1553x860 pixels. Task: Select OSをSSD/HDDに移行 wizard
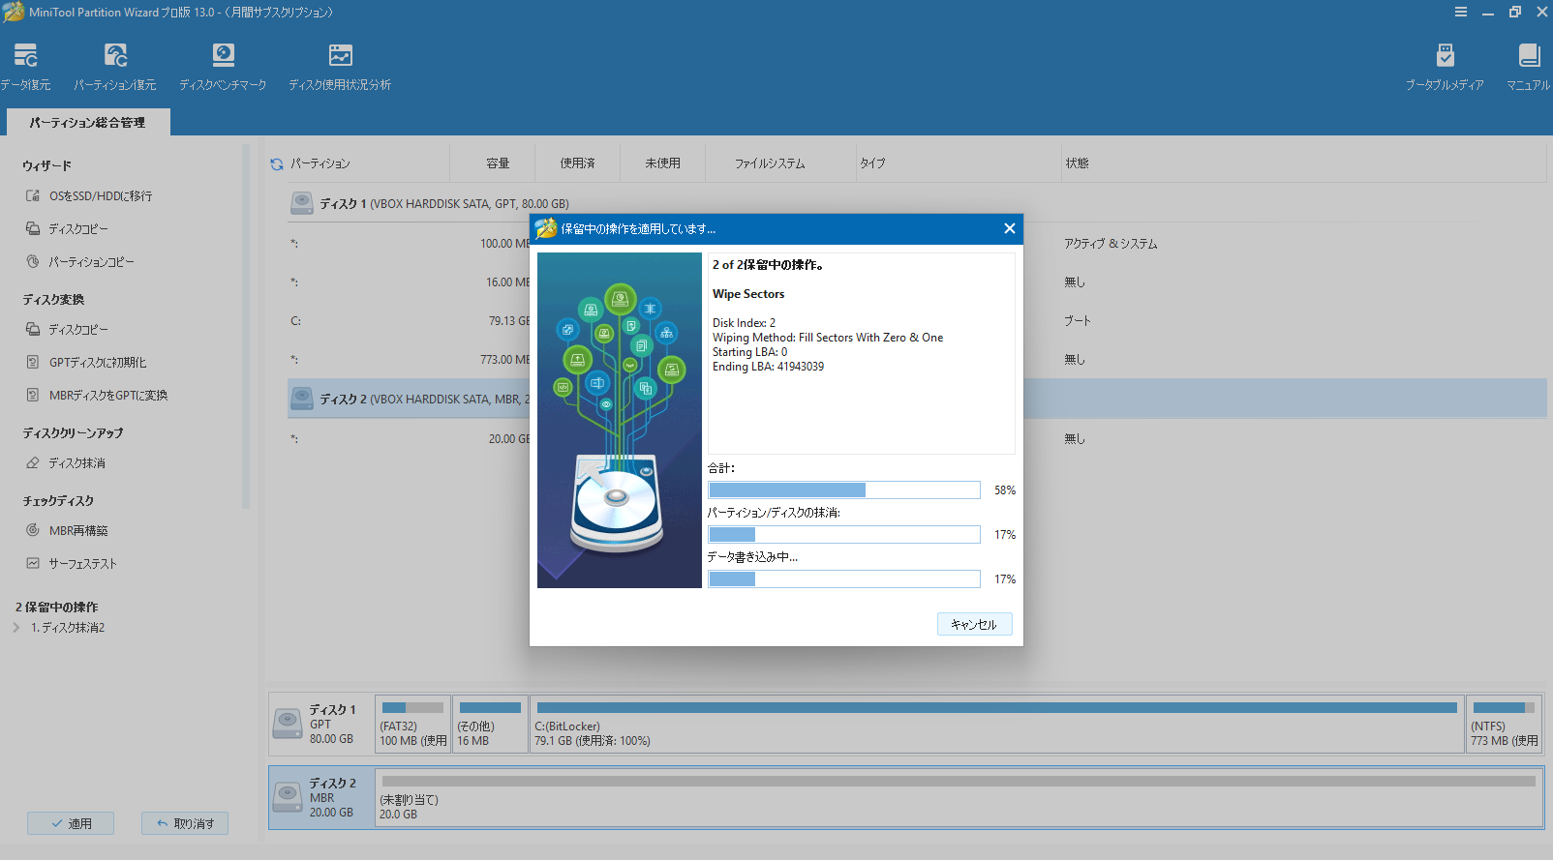pos(100,196)
